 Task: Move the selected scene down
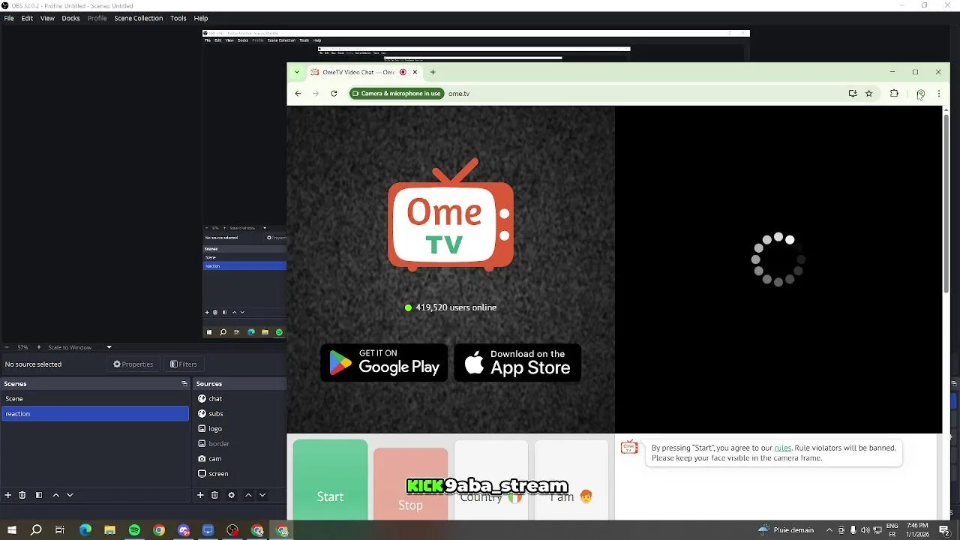pos(70,495)
